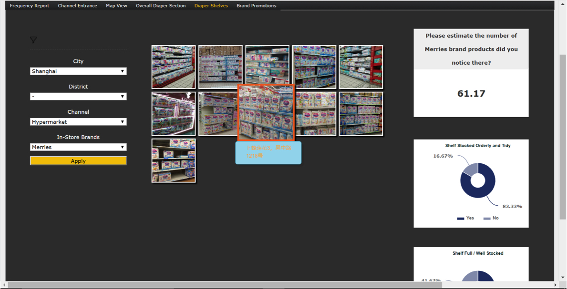Switch to the Channel Entrance tab
Image resolution: width=567 pixels, height=289 pixels.
pyautogui.click(x=77, y=6)
